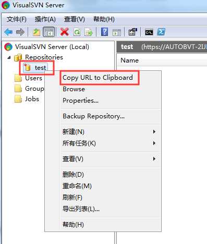Click the blue Back arrow in toolbar

(x=8, y=32)
